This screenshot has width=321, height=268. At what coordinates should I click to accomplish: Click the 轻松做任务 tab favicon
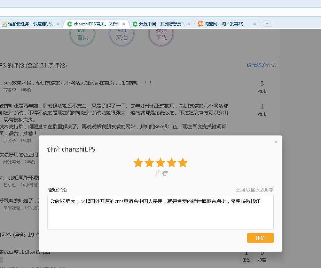click(4, 24)
